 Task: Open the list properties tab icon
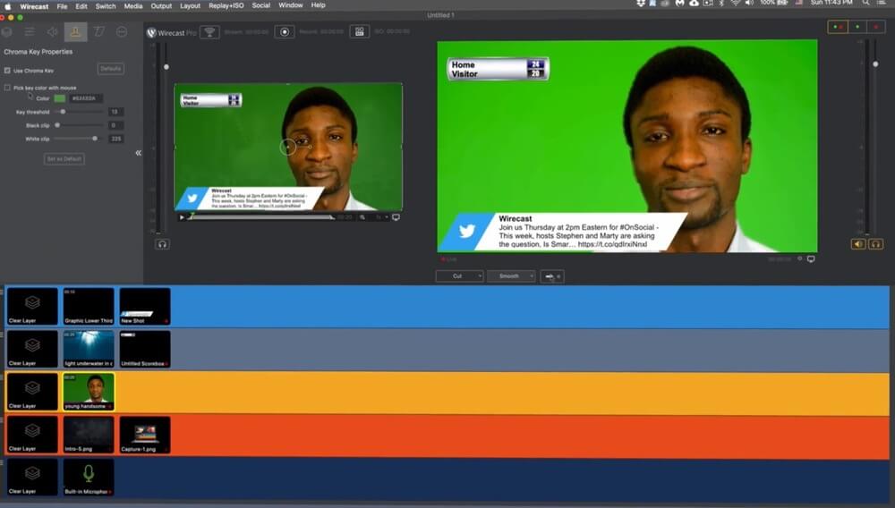(30, 32)
